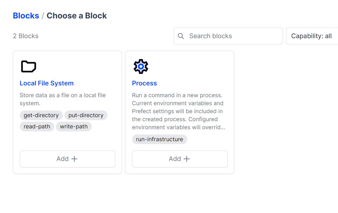Open the Capability: all dropdown
The height and width of the screenshot is (213, 338).
tap(312, 36)
